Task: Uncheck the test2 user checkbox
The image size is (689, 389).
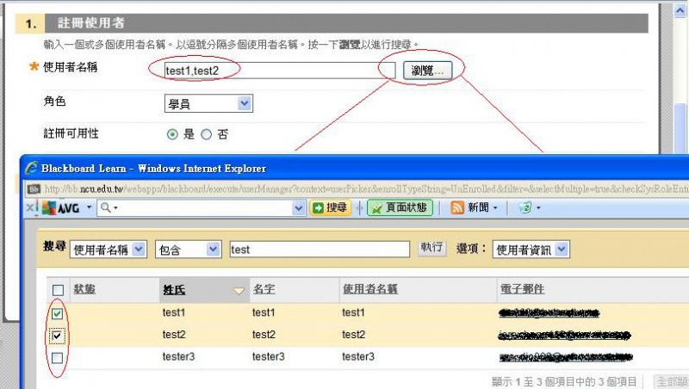Action: coord(58,335)
